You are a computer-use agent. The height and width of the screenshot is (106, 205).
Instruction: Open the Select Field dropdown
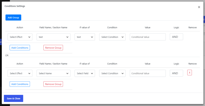pos(85,73)
